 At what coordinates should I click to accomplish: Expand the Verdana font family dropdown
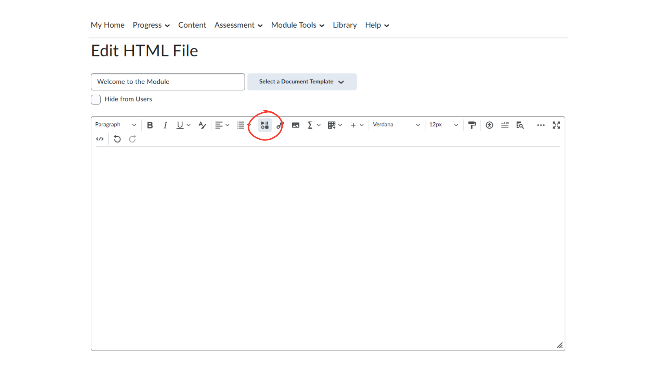pyautogui.click(x=395, y=125)
